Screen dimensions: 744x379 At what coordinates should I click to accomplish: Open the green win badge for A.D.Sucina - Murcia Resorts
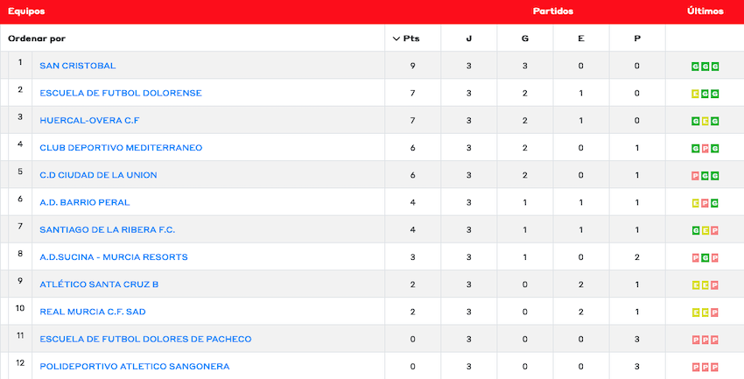coord(705,257)
